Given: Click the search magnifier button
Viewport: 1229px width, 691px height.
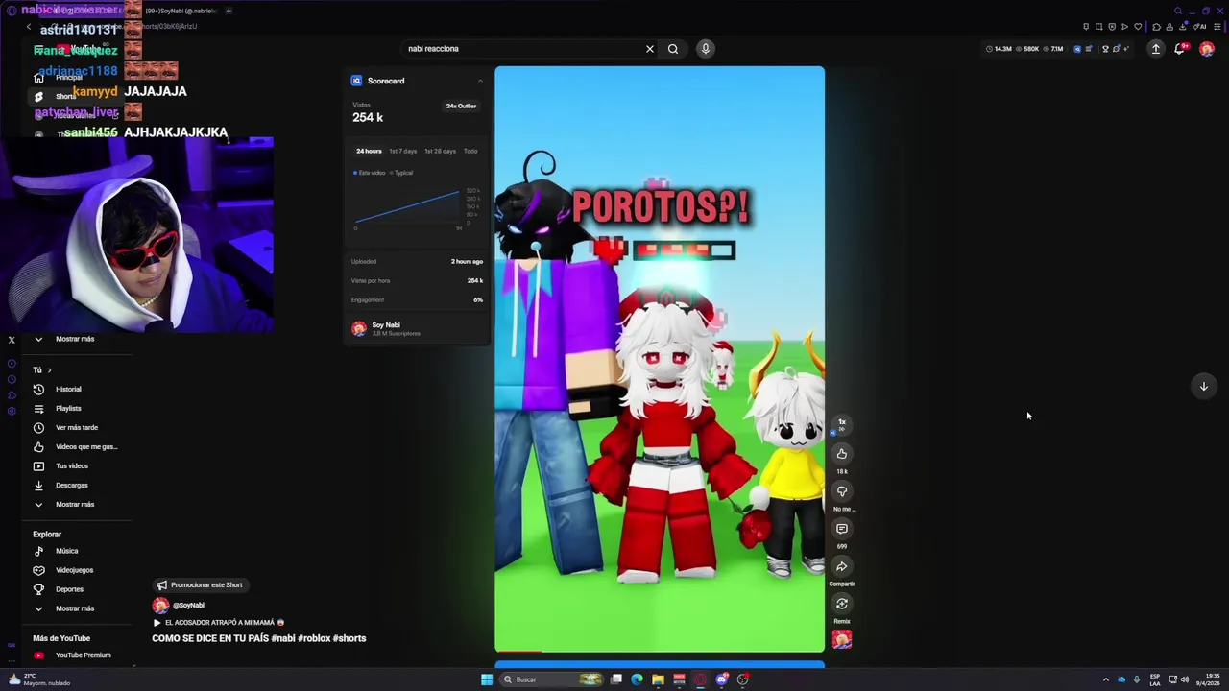Looking at the screenshot, I should pyautogui.click(x=673, y=49).
